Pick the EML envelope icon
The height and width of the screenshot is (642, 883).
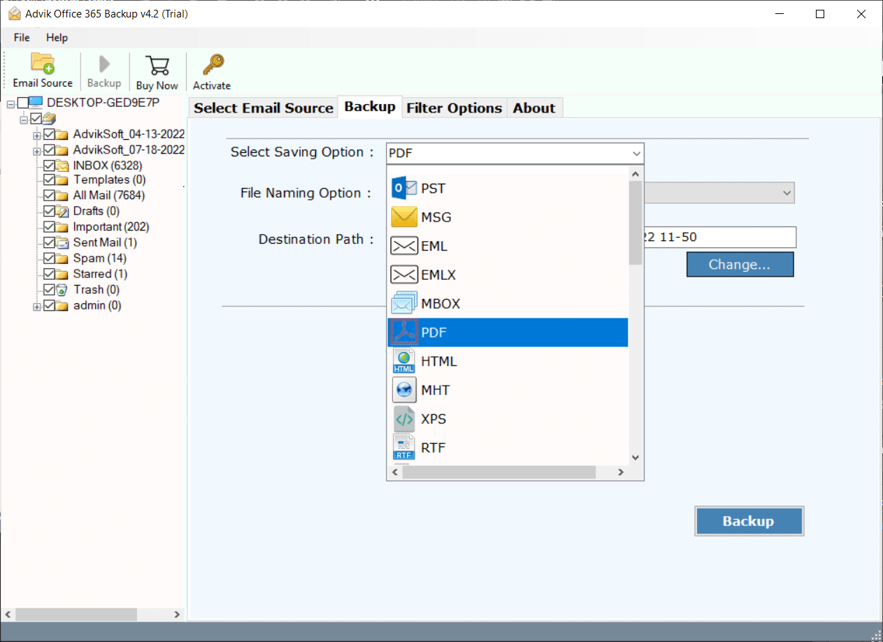(x=404, y=246)
